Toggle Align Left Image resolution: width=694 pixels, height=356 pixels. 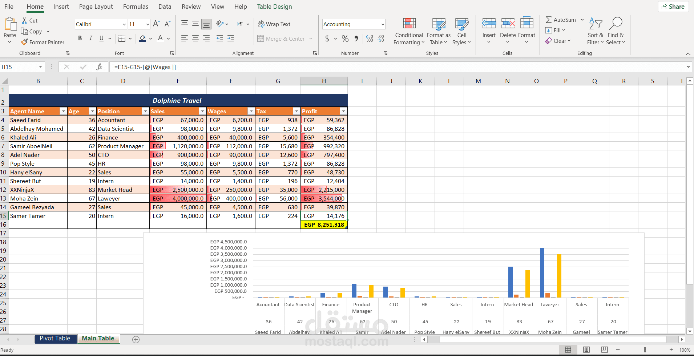[185, 39]
